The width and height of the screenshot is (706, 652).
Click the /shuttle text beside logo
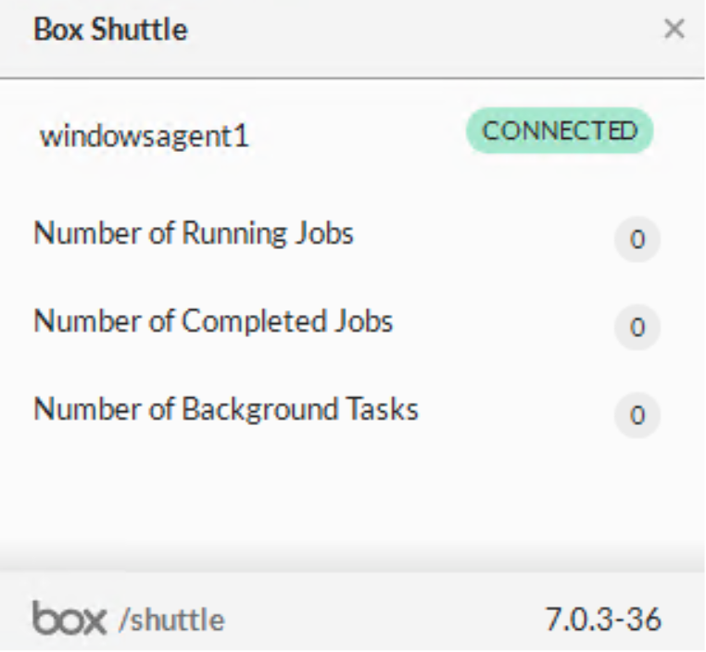tap(171, 620)
